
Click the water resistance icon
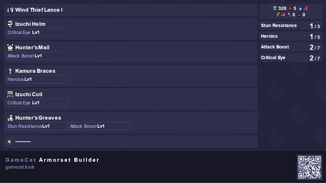pyautogui.click(x=300, y=8)
